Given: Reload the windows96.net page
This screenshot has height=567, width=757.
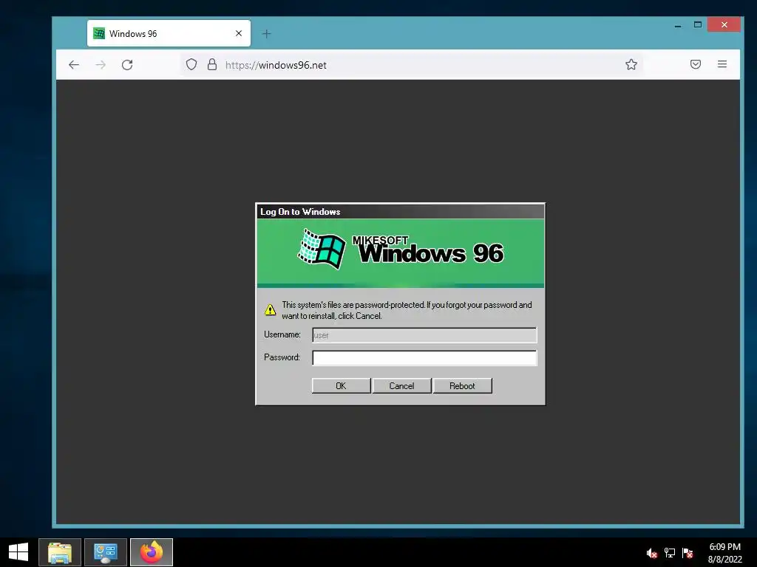Looking at the screenshot, I should (x=127, y=65).
